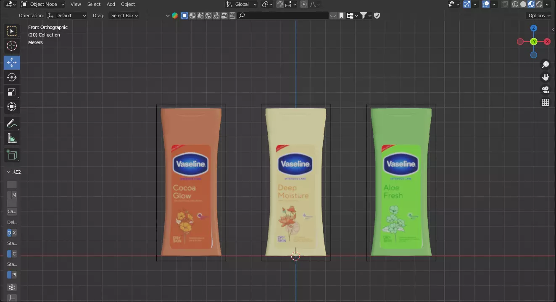Open Global transform orientation dropdown
556x302 pixels.
click(241, 4)
